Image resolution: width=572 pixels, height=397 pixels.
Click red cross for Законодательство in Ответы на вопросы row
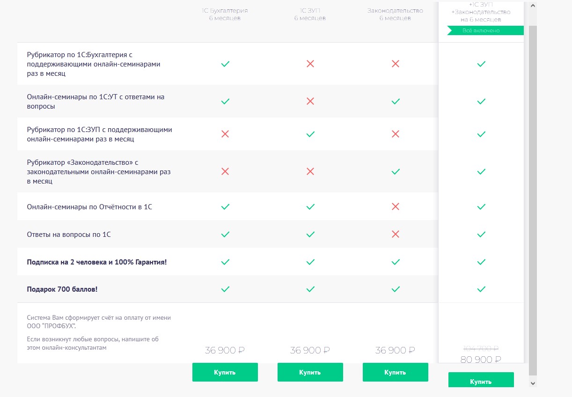click(x=395, y=234)
